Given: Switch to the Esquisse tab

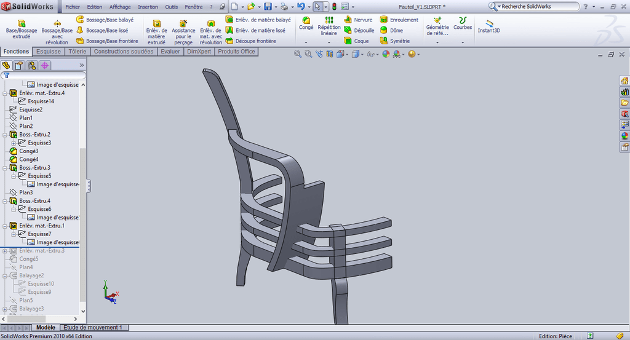Looking at the screenshot, I should point(48,52).
